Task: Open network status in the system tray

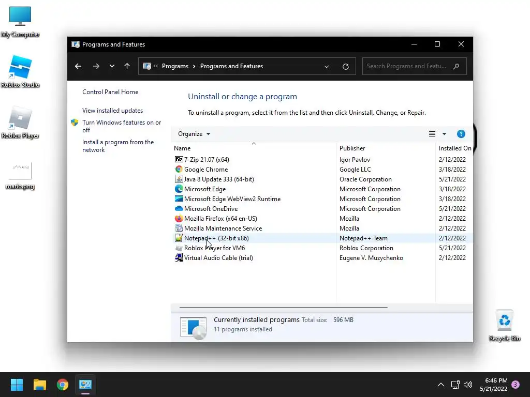Action: coord(455,385)
